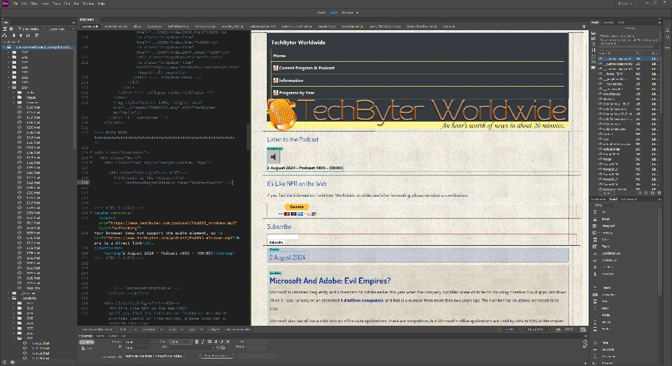Viewport: 672px width, 366px height.
Task: Click Programs by Year nav link
Action: (x=296, y=93)
